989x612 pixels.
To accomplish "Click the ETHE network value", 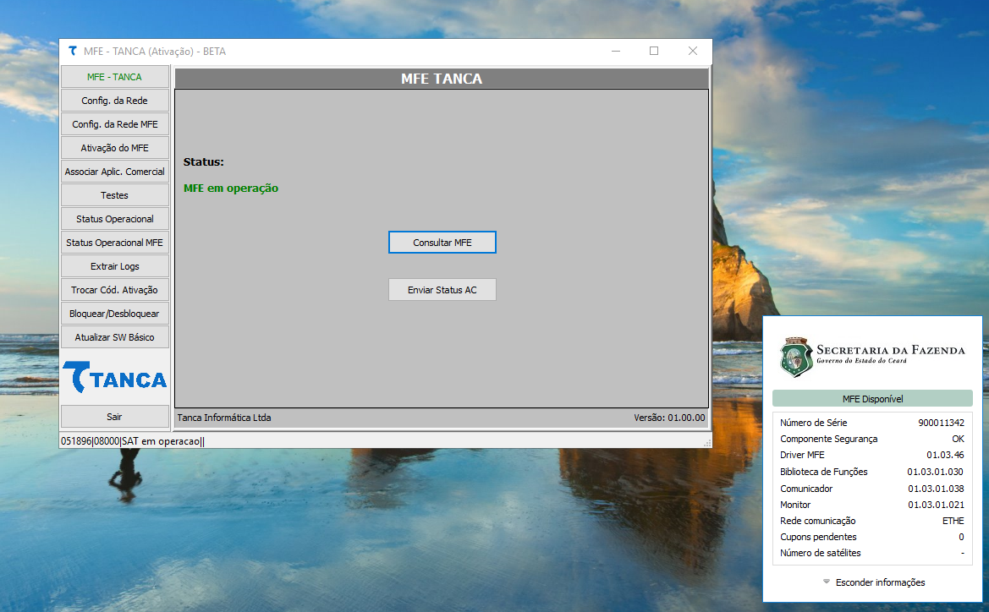I will (x=953, y=521).
